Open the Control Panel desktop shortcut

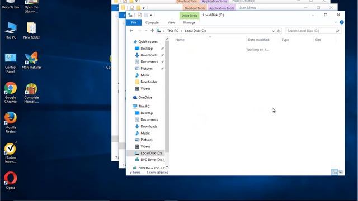point(11,63)
